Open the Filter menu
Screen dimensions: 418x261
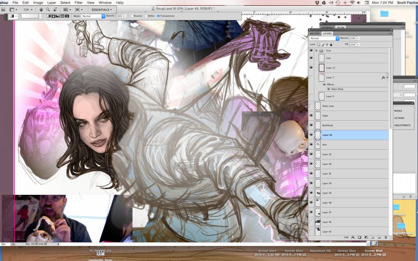[x=79, y=3]
